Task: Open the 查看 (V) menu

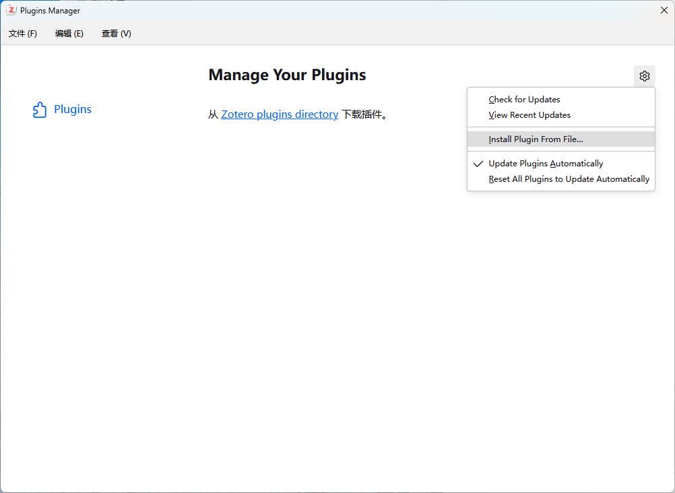Action: pyautogui.click(x=117, y=34)
